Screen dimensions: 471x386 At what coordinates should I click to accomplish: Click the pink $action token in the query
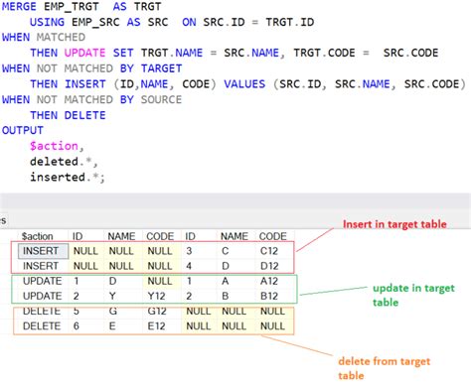tap(54, 146)
